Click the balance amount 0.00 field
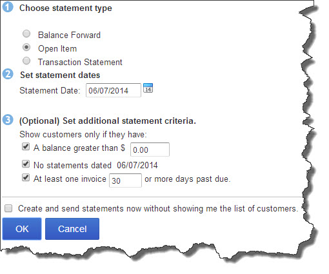 [x=150, y=150]
